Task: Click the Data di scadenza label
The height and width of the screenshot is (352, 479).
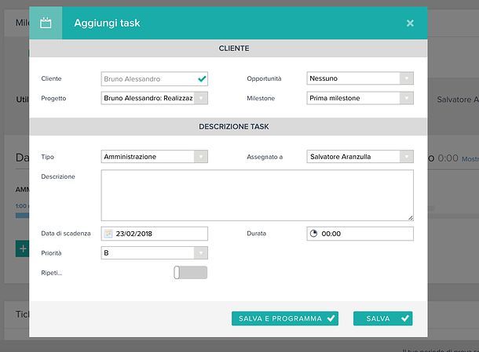Action: [66, 234]
